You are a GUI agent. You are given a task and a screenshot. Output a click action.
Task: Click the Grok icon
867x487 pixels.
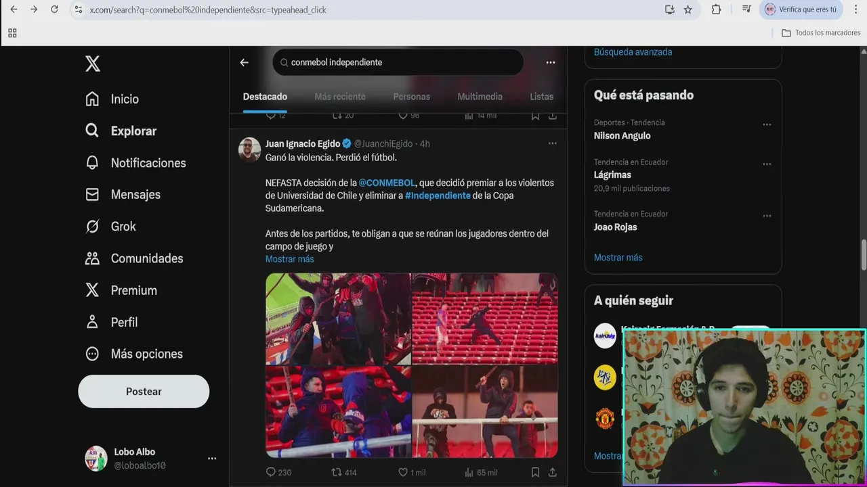[x=93, y=227]
